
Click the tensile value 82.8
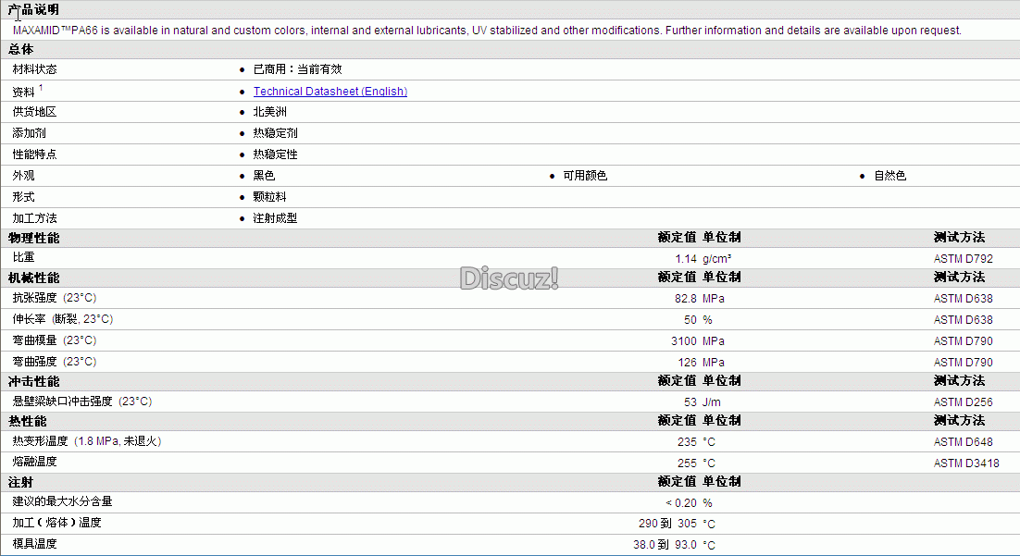[x=686, y=299]
